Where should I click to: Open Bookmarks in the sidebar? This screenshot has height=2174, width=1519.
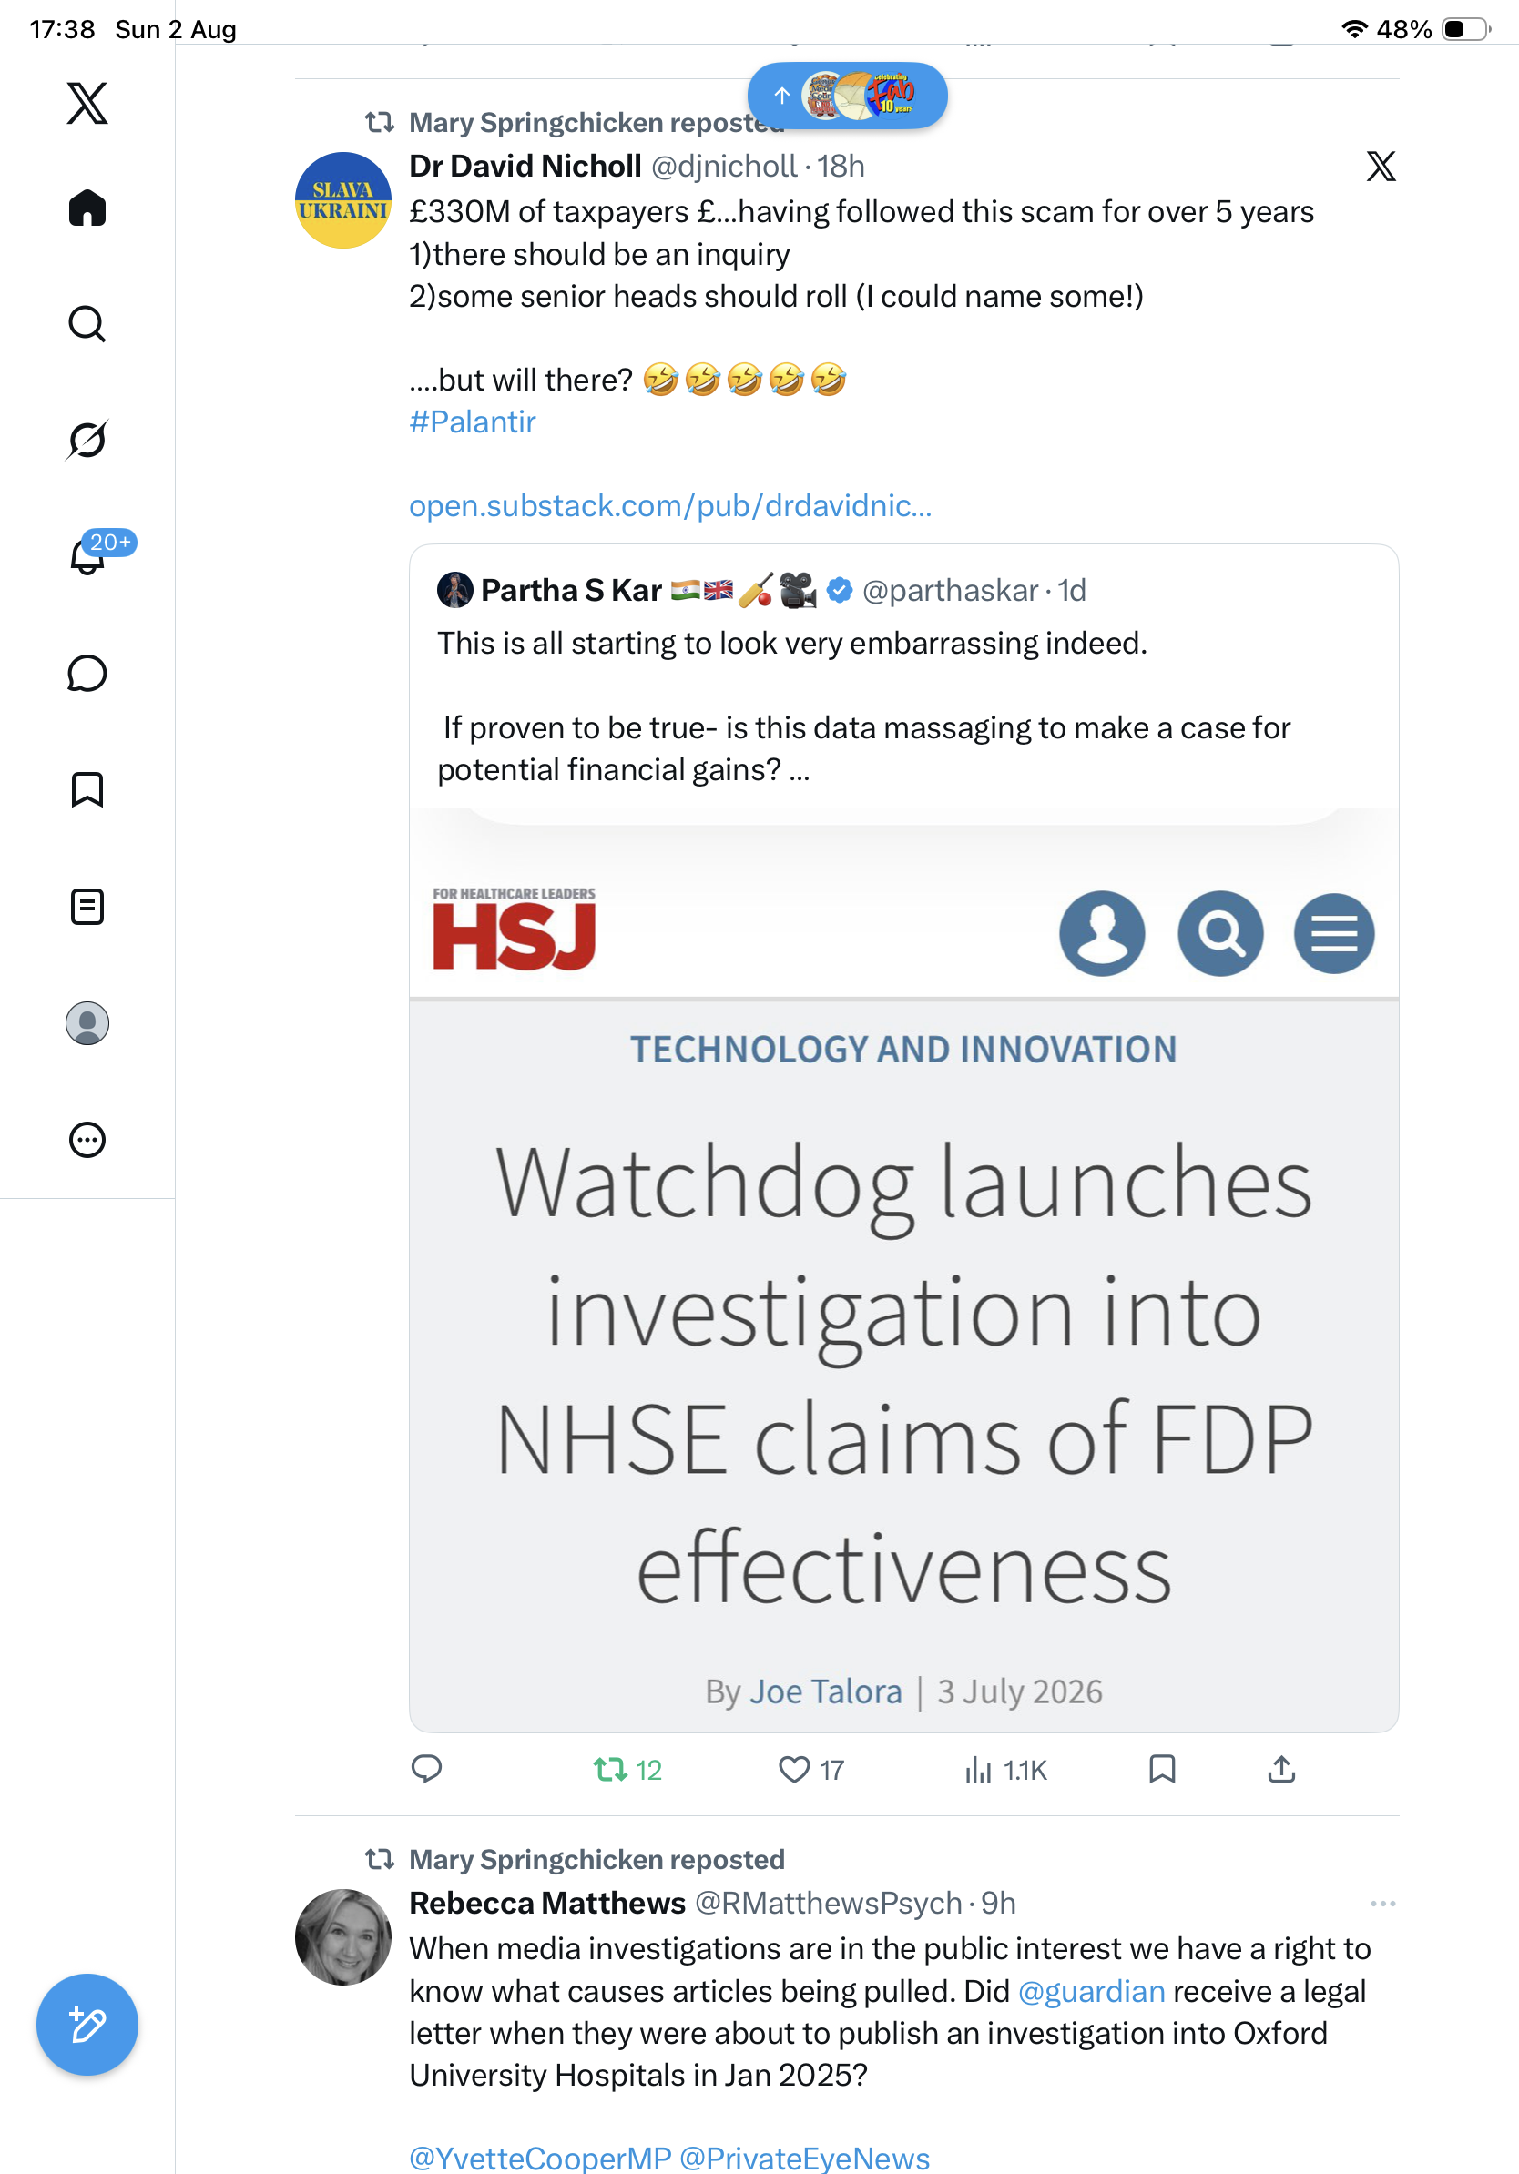[x=87, y=788]
